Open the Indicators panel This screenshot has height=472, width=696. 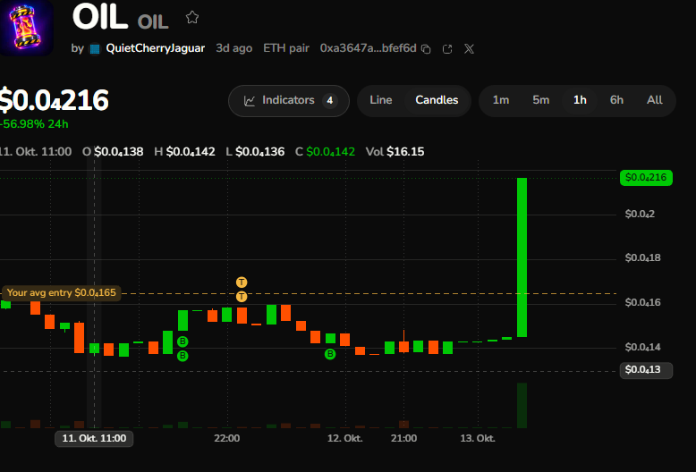[289, 101]
